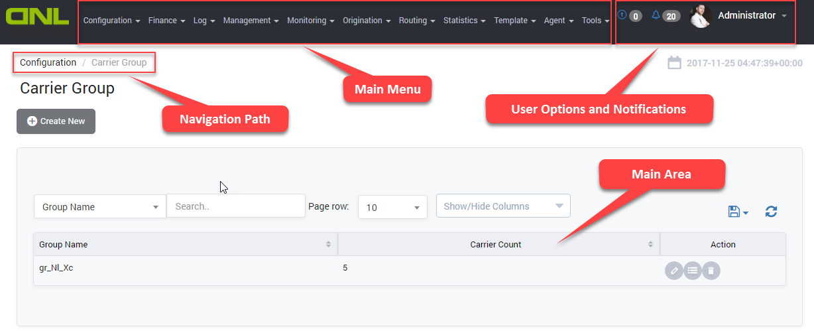The image size is (814, 331).
Task: Open the Page row count dropdown
Action: 392,207
